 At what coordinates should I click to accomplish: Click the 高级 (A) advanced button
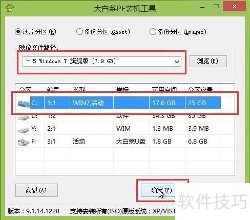[36, 190]
